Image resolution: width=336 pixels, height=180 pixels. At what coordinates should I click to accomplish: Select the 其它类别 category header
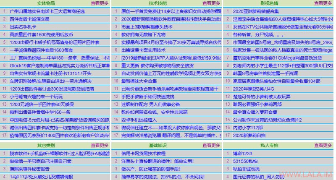coord(46,146)
